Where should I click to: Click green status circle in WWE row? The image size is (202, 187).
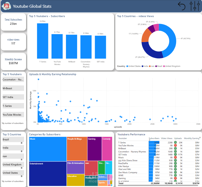pos(175,175)
